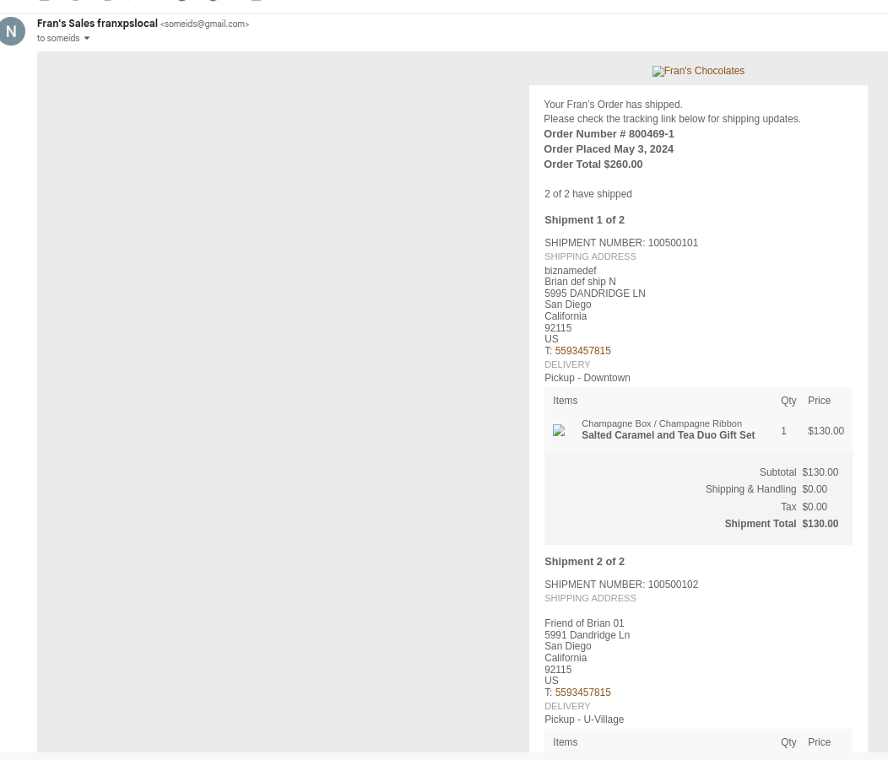The width and height of the screenshot is (888, 760).
Task: Click the 'Pickup - Downtown' delivery text
Action: tap(587, 378)
